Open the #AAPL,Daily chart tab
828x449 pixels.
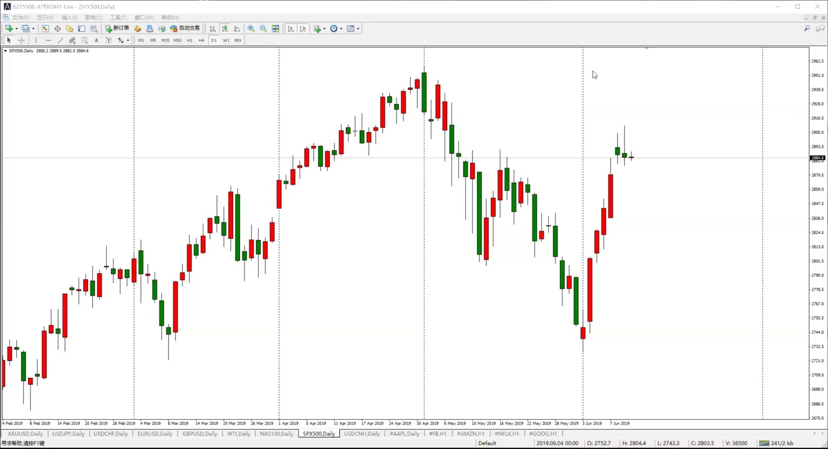click(405, 434)
